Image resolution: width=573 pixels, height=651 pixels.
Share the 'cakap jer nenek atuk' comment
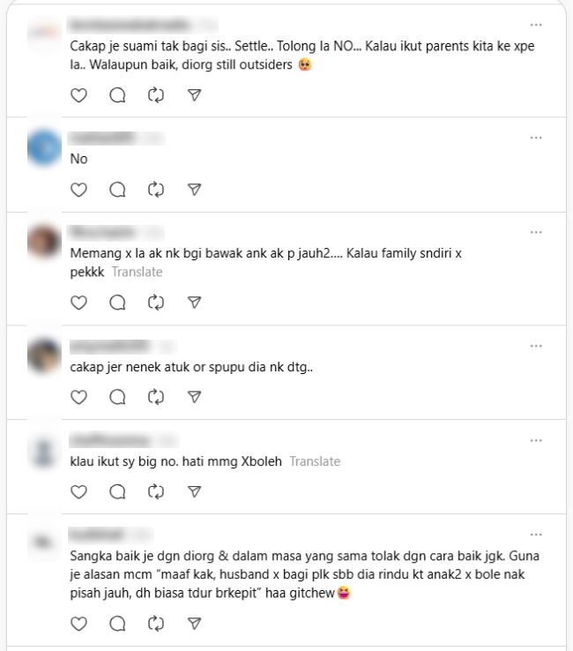195,397
